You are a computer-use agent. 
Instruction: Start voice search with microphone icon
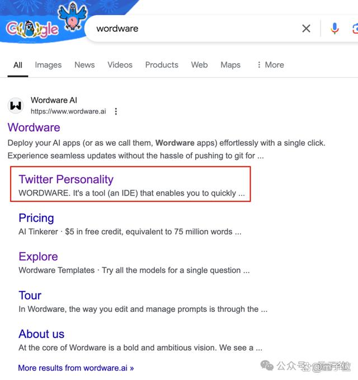click(x=335, y=28)
